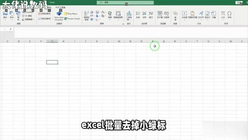This screenshot has height=140, width=248.
Task: Open the 符号 symbol dialog
Action: pos(229,15)
